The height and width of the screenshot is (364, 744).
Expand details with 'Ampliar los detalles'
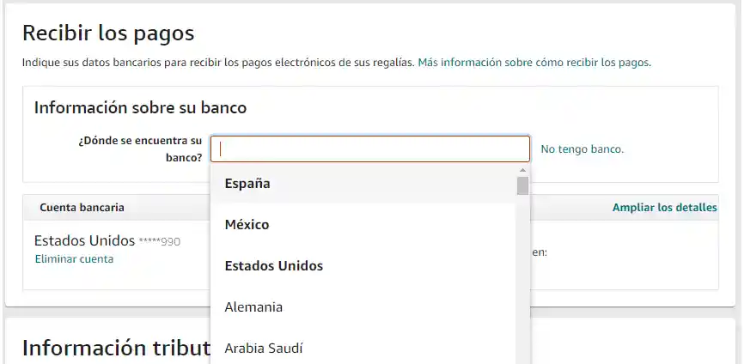click(x=664, y=208)
